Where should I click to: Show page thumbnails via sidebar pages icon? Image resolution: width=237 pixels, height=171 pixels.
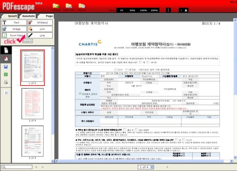[x=6, y=50]
